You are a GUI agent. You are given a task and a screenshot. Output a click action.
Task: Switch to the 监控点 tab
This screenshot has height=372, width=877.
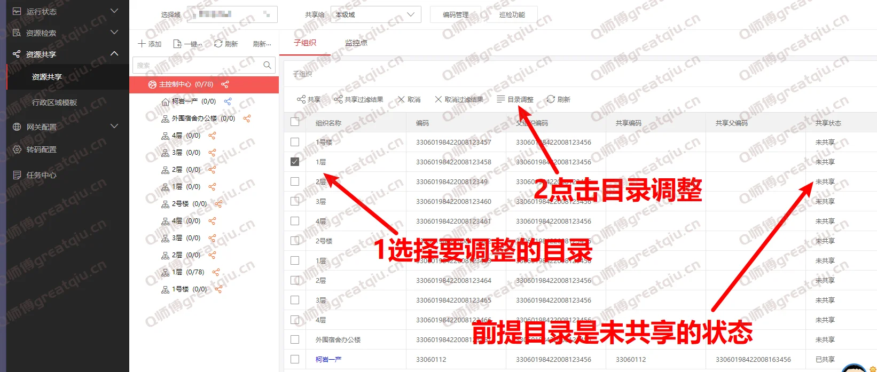click(x=356, y=43)
